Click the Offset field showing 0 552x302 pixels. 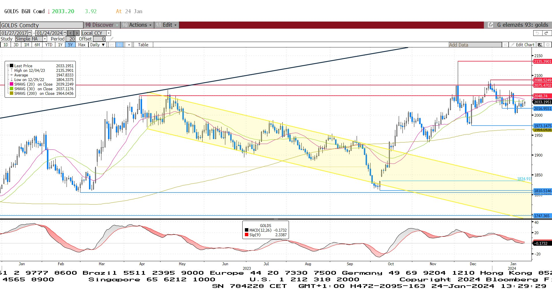[x=99, y=39]
